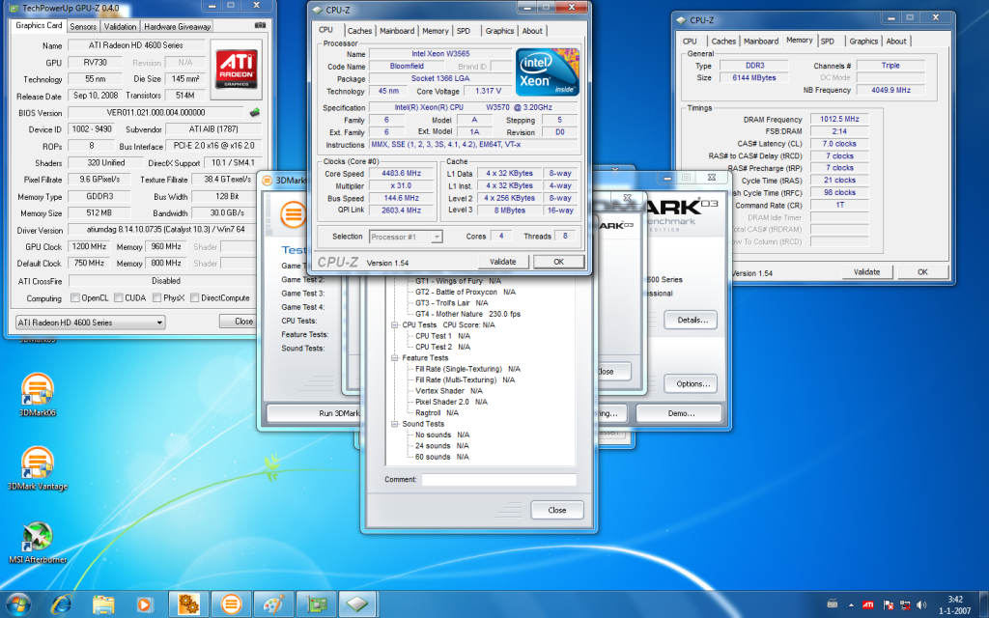Select the Ragtroll result row
989x618 pixels.
pyautogui.click(x=437, y=413)
